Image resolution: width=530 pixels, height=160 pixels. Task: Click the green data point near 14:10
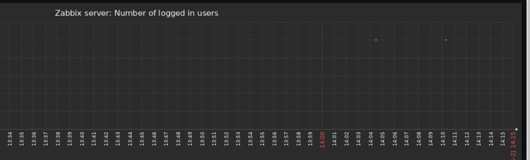coord(446,40)
